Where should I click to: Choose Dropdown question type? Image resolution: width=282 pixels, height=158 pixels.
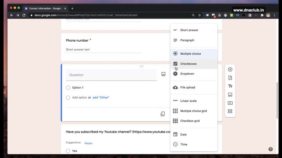click(x=194, y=74)
